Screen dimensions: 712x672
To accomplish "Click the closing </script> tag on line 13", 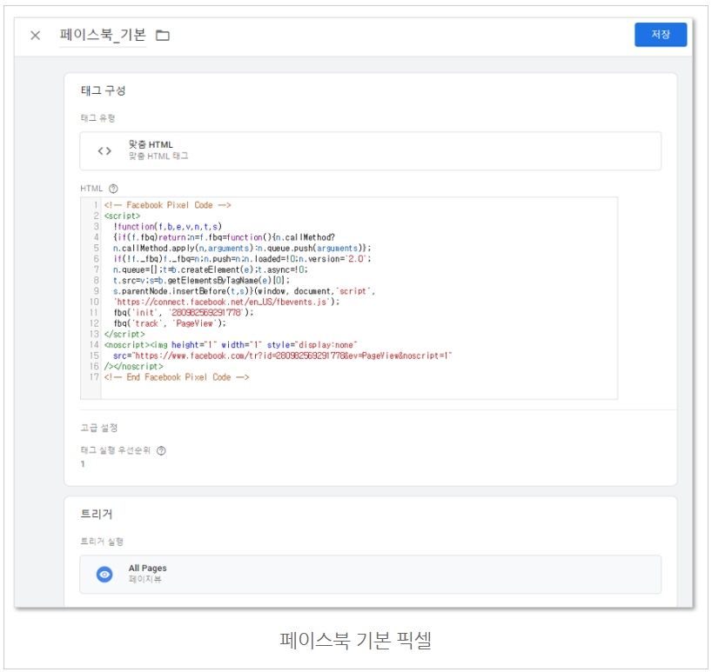I will (124, 334).
